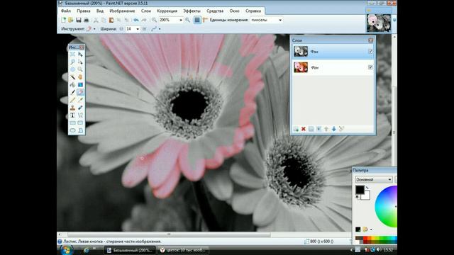The height and width of the screenshot is (255, 454).
Task: Open the palette management dropdown arrow
Action: (x=371, y=229)
